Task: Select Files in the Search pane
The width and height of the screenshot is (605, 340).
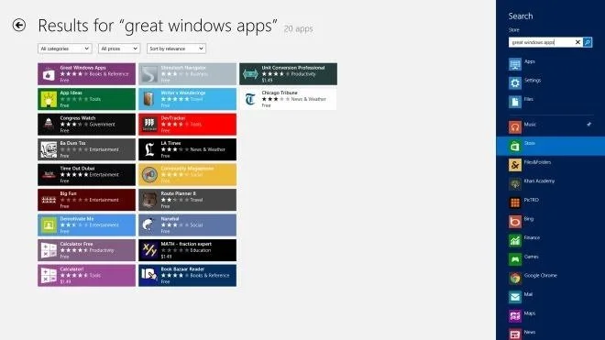Action: tap(551, 102)
